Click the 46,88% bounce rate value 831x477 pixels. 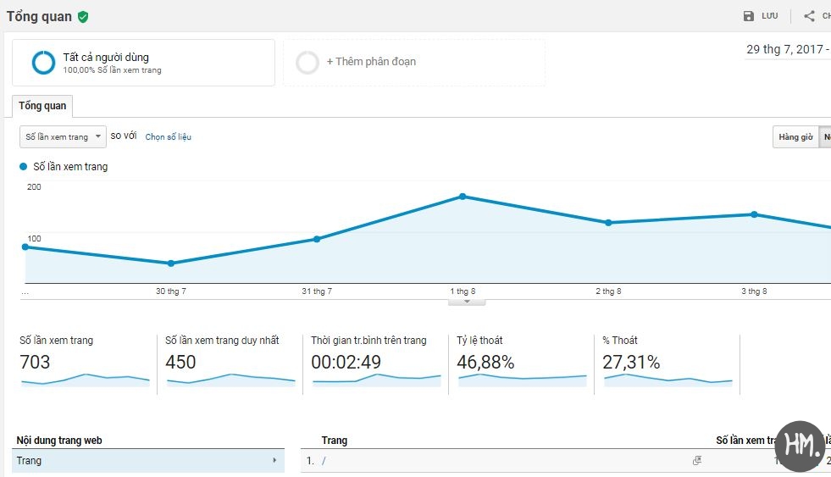[x=485, y=362]
